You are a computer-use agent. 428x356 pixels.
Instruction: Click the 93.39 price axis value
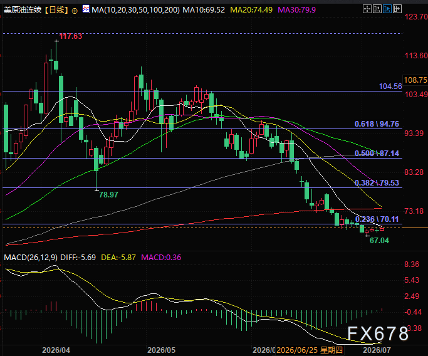(x=414, y=133)
